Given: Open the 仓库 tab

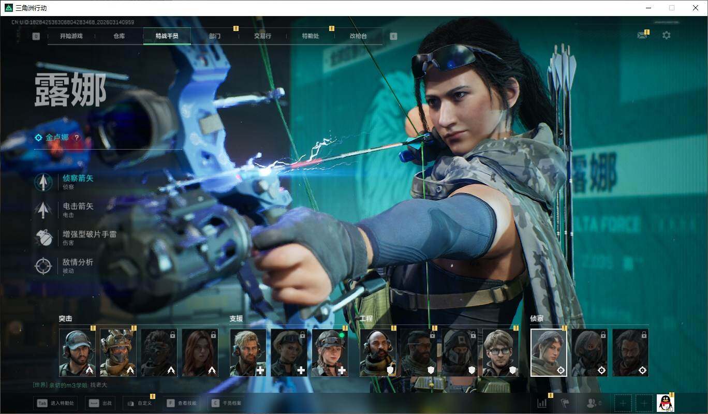Looking at the screenshot, I should 119,36.
